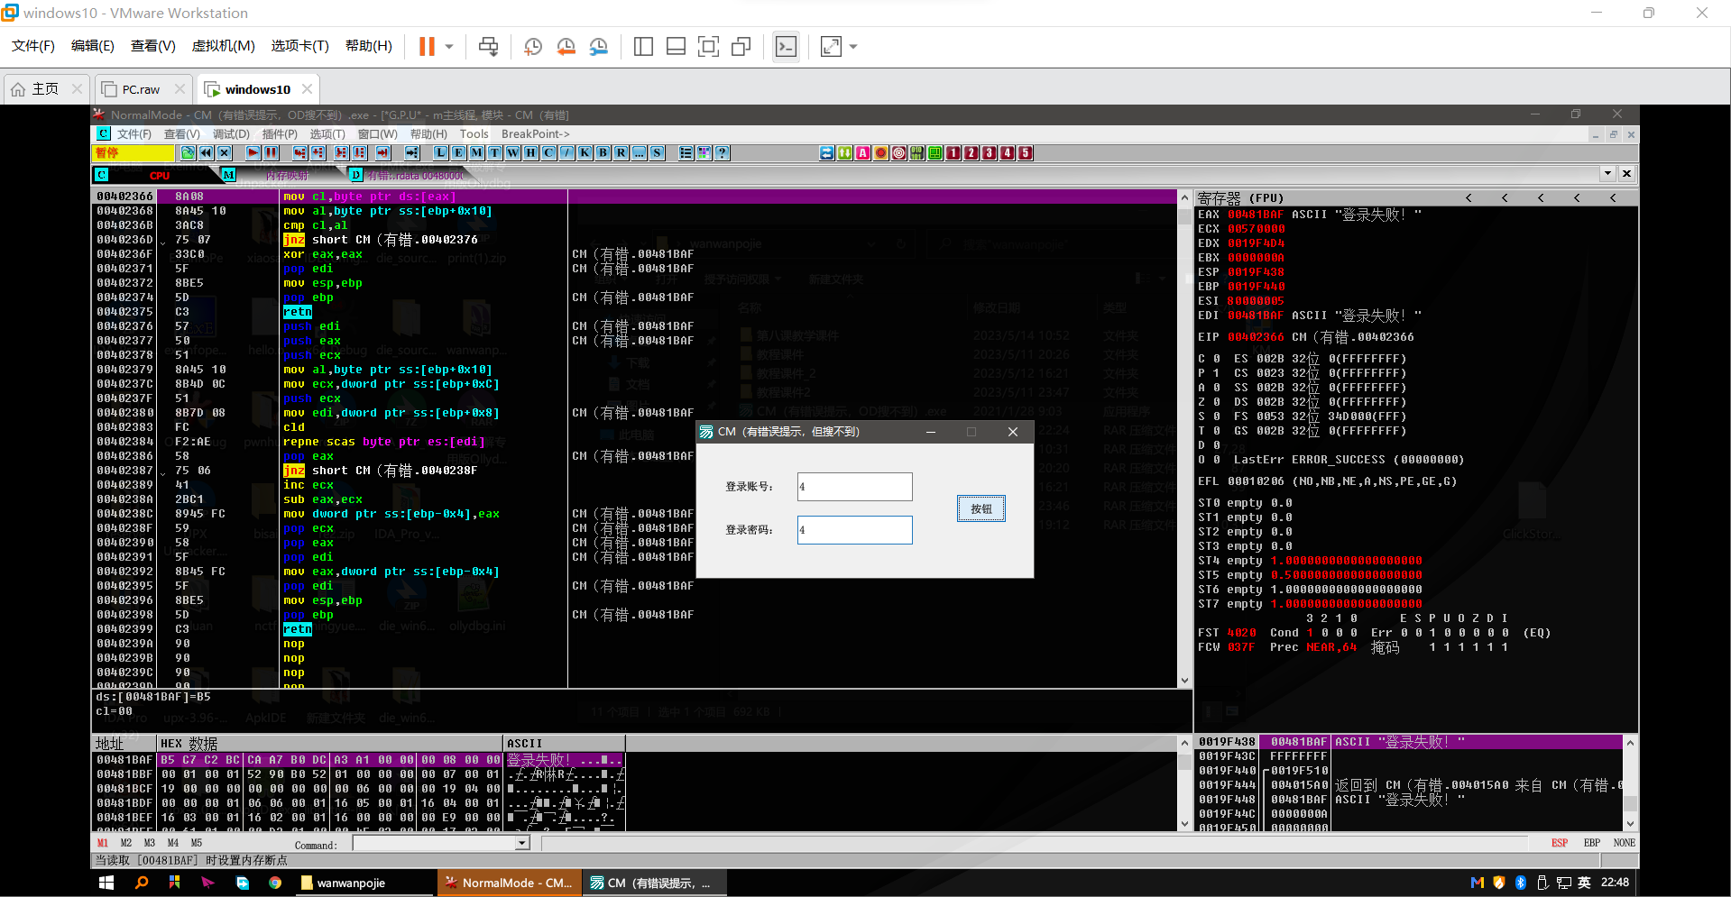Open Executable modules with E button
This screenshot has height=897, width=1731.
pos(459,153)
